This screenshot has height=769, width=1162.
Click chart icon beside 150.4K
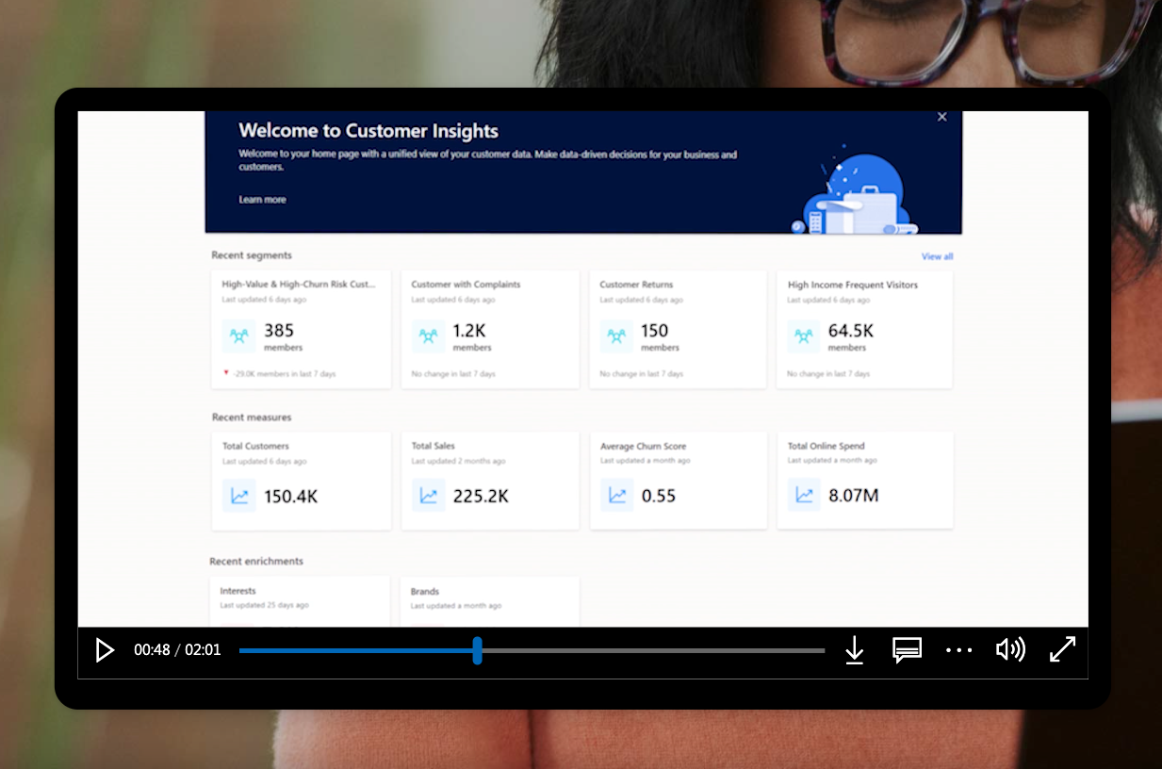[239, 496]
